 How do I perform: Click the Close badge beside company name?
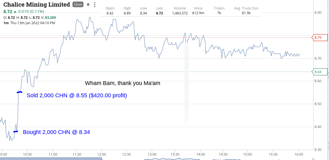[x=78, y=4]
